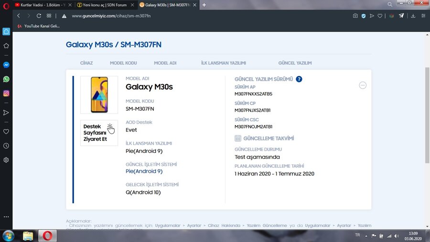Click scrollbar down arrow

click(427, 227)
